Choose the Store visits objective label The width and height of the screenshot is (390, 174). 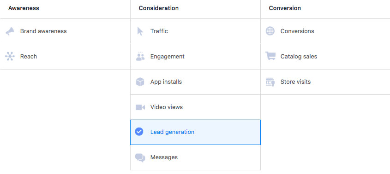click(295, 82)
